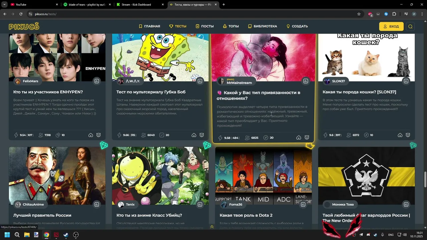The height and width of the screenshot is (240, 427).
Task: Switch to Stream - Kick Dashboard tab
Action: [x=140, y=5]
